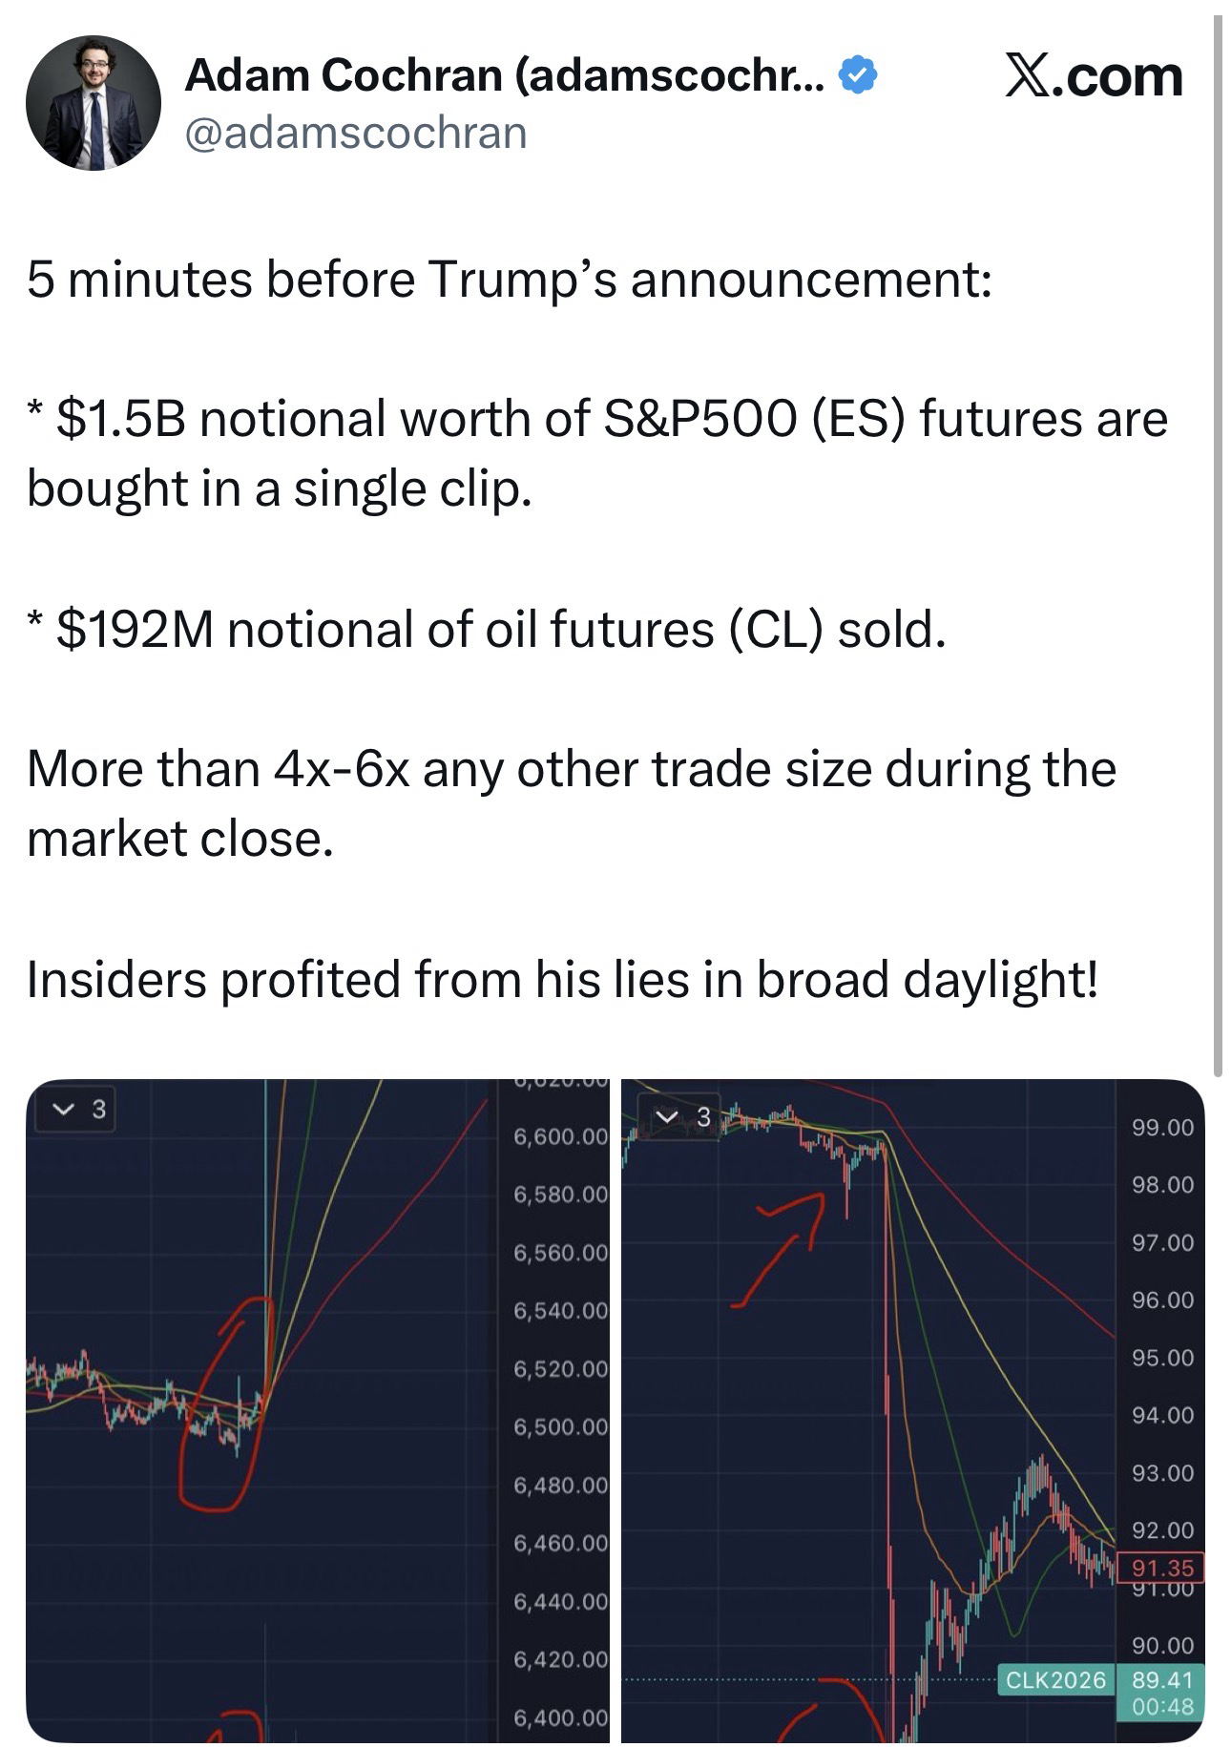This screenshot has width=1231, height=1747.
Task: Click the 99.00 price axis label
Action: [1162, 1128]
